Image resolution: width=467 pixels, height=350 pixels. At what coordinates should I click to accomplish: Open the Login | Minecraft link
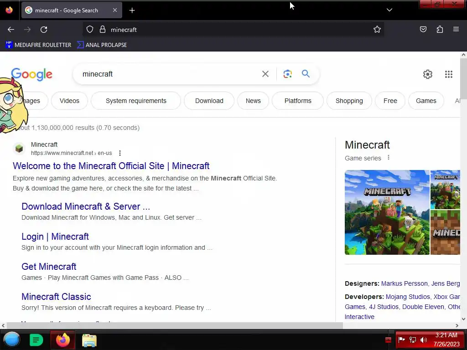coord(55,237)
